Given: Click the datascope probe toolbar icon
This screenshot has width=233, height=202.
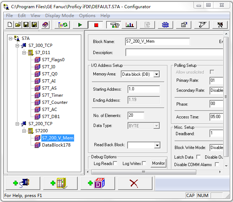Looking at the screenshot, I should [202, 25].
